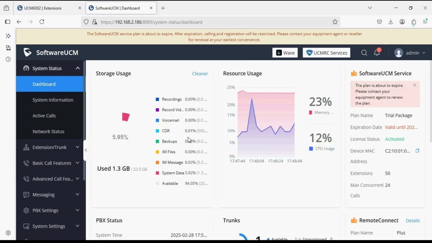Open the AI chatbot sparkle sidebar icon
The image size is (432, 243).
click(8, 36)
